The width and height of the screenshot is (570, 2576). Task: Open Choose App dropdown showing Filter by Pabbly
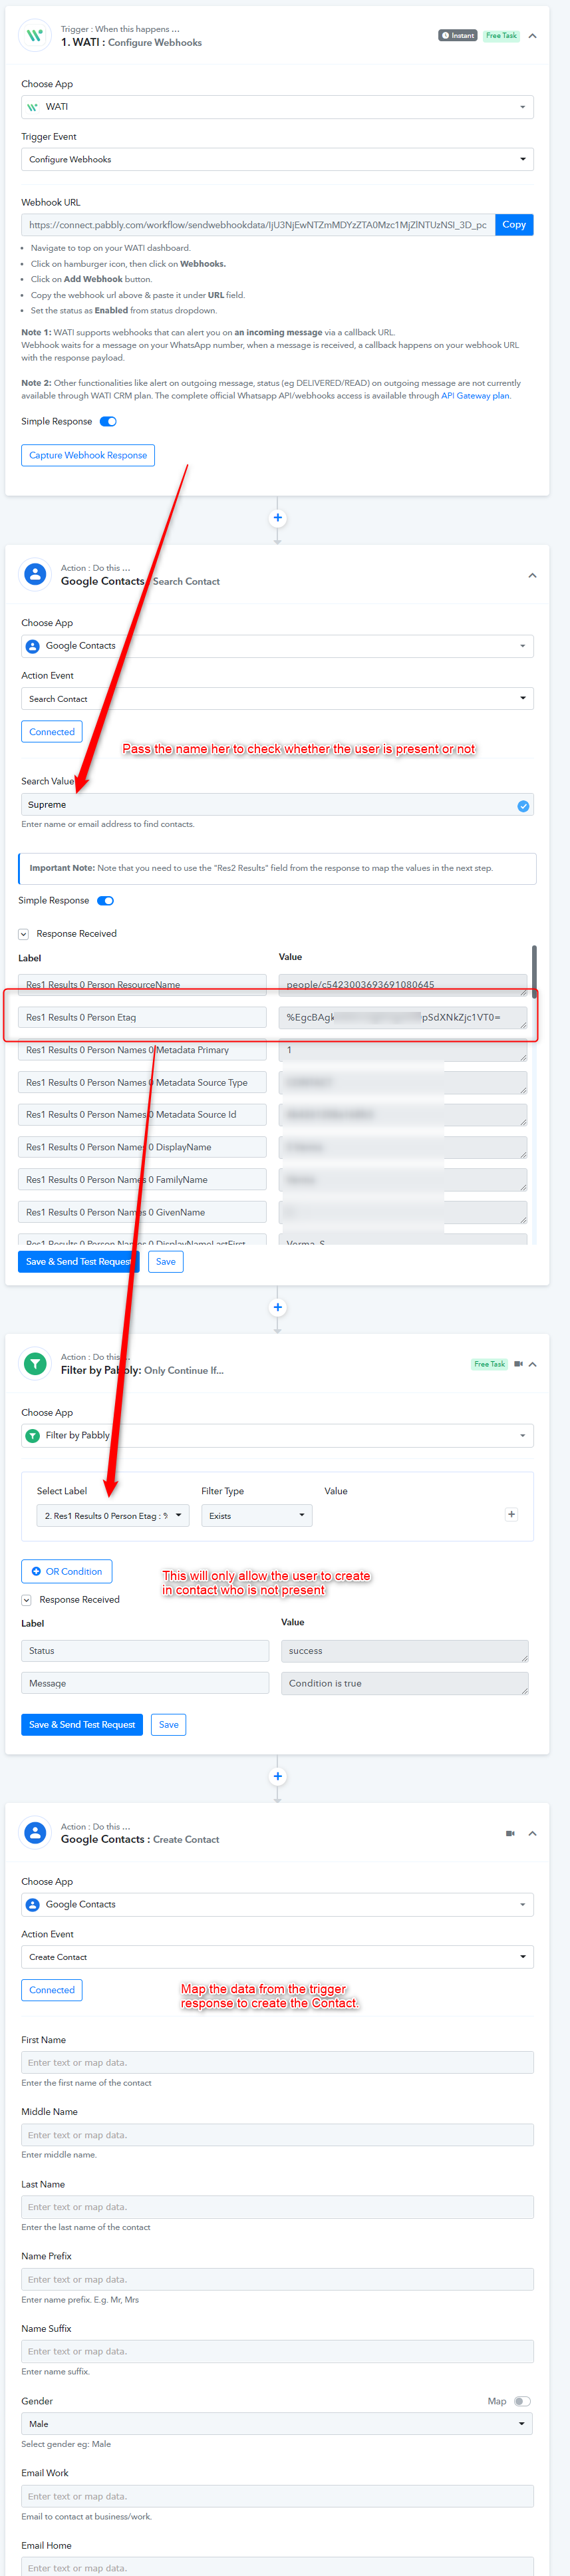coord(277,1436)
